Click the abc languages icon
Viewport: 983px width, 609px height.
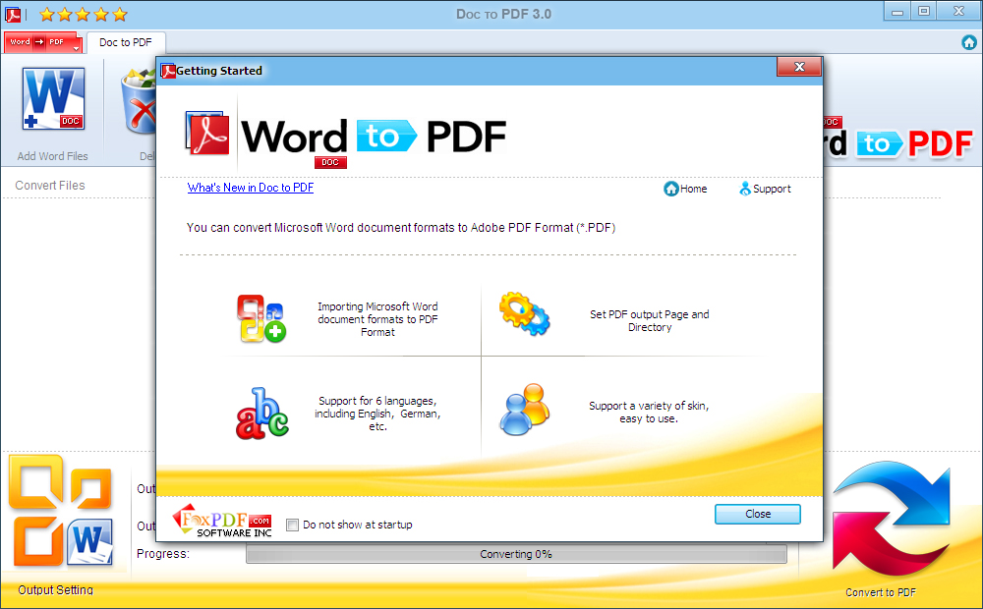point(262,413)
